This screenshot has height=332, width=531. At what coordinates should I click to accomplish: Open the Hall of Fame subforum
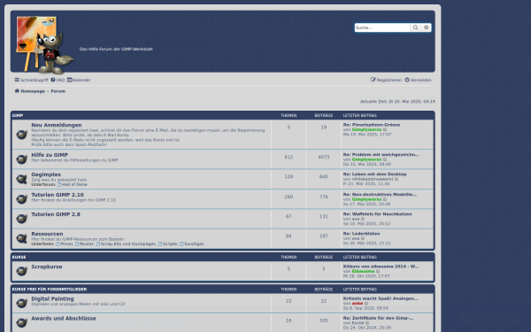click(x=73, y=185)
